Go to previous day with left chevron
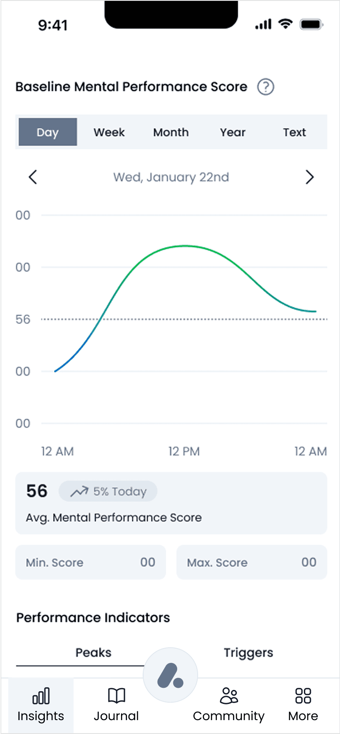Image resolution: width=340 pixels, height=734 pixels. tap(33, 177)
